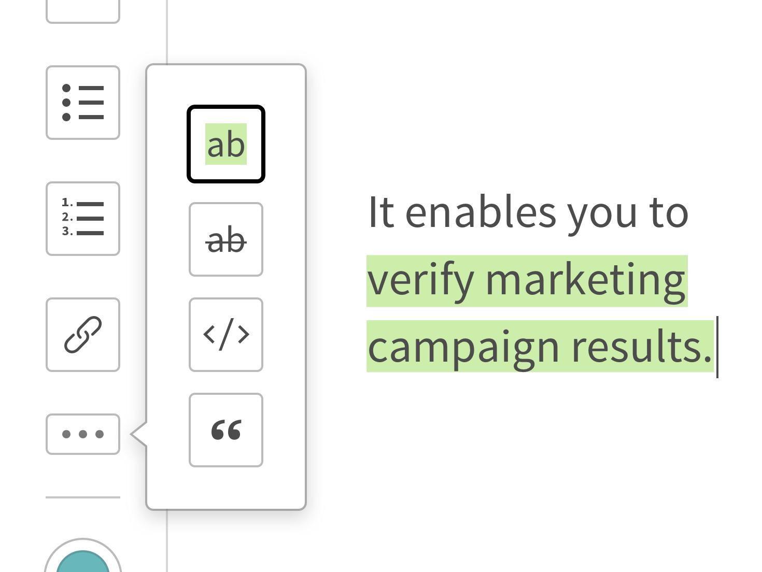Viewport: 762px width, 572px height.
Task: Insert a block quote
Action: 226,430
